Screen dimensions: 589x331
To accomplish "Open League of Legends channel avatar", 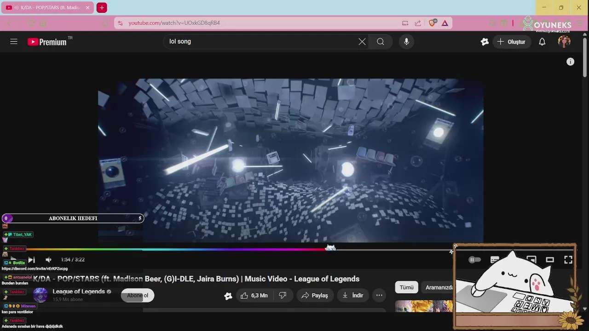I will pyautogui.click(x=40, y=295).
